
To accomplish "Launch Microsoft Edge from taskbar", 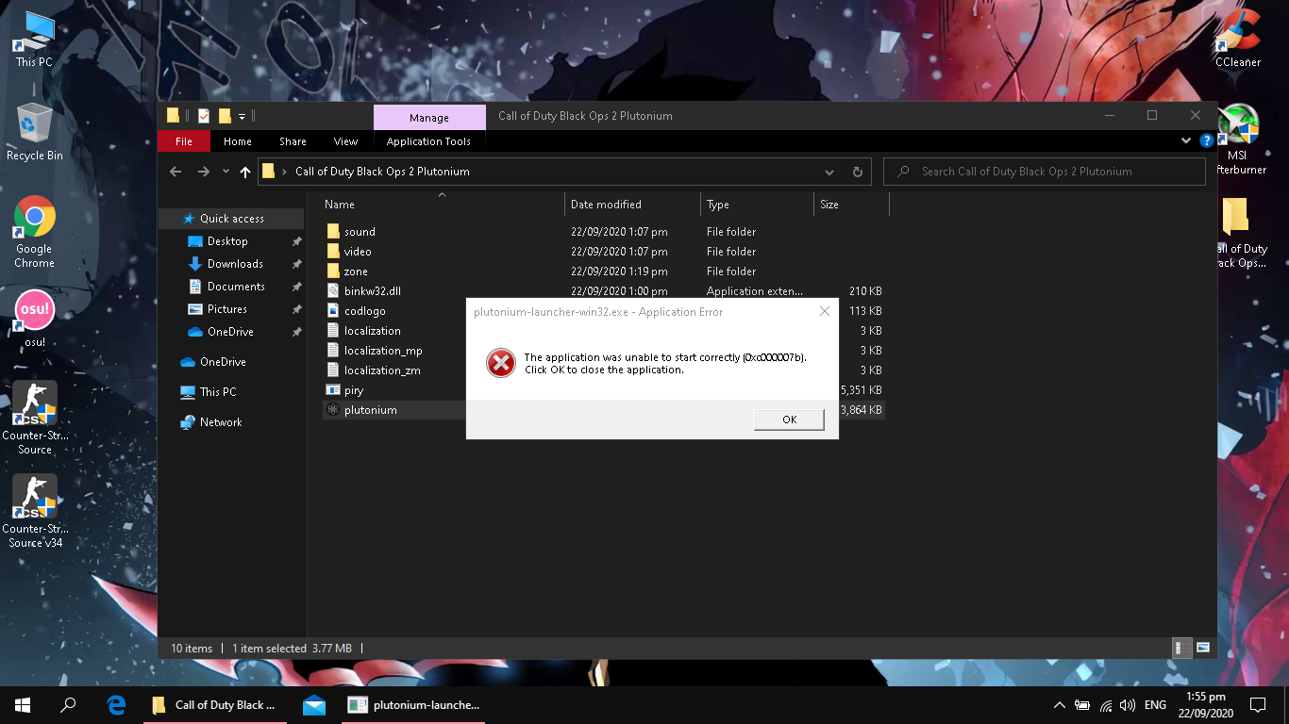I will pos(117,704).
